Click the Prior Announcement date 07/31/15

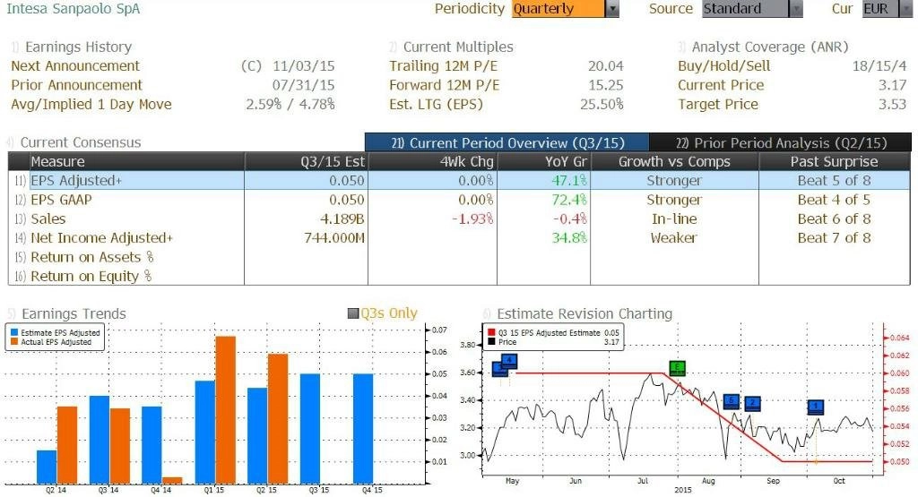click(x=303, y=85)
